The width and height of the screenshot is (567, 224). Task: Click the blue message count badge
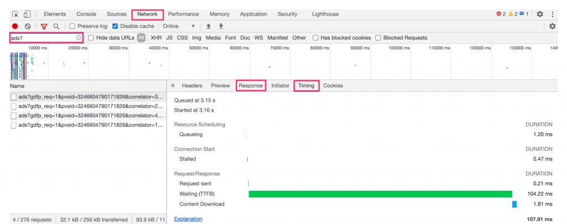[x=524, y=14]
